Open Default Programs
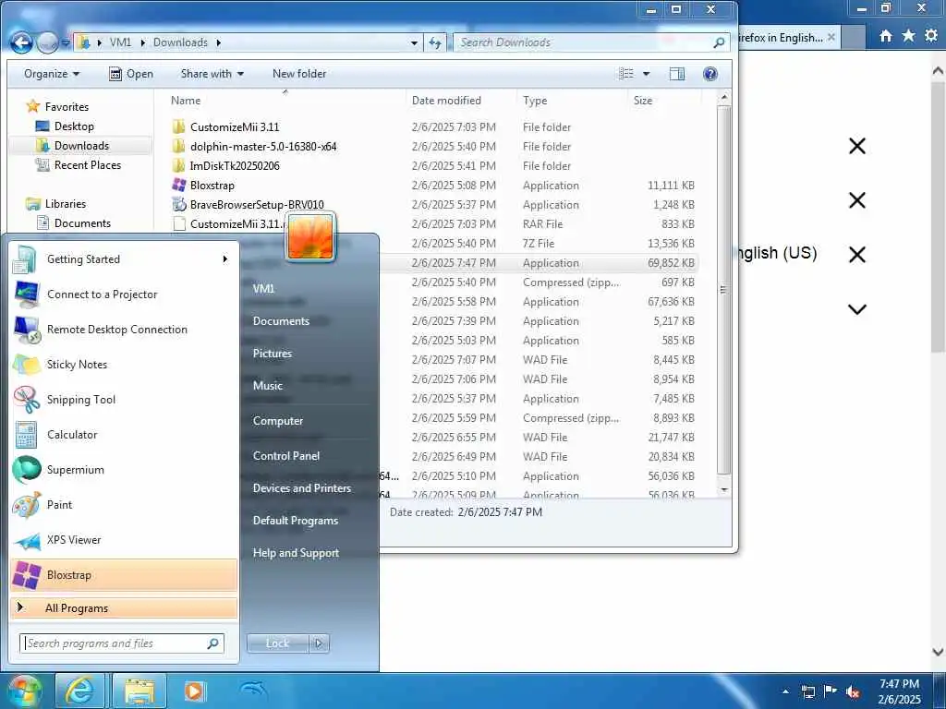 (x=295, y=521)
